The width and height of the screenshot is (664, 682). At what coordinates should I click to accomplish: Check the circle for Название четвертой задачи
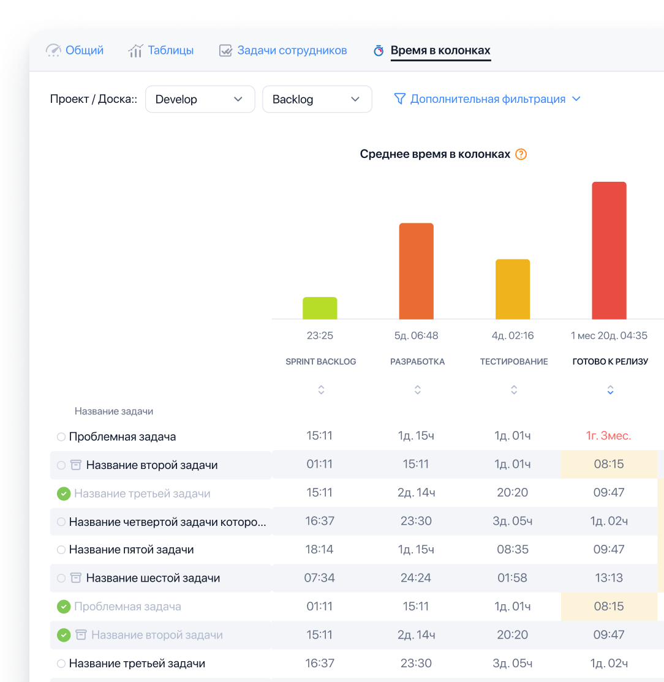(x=61, y=522)
